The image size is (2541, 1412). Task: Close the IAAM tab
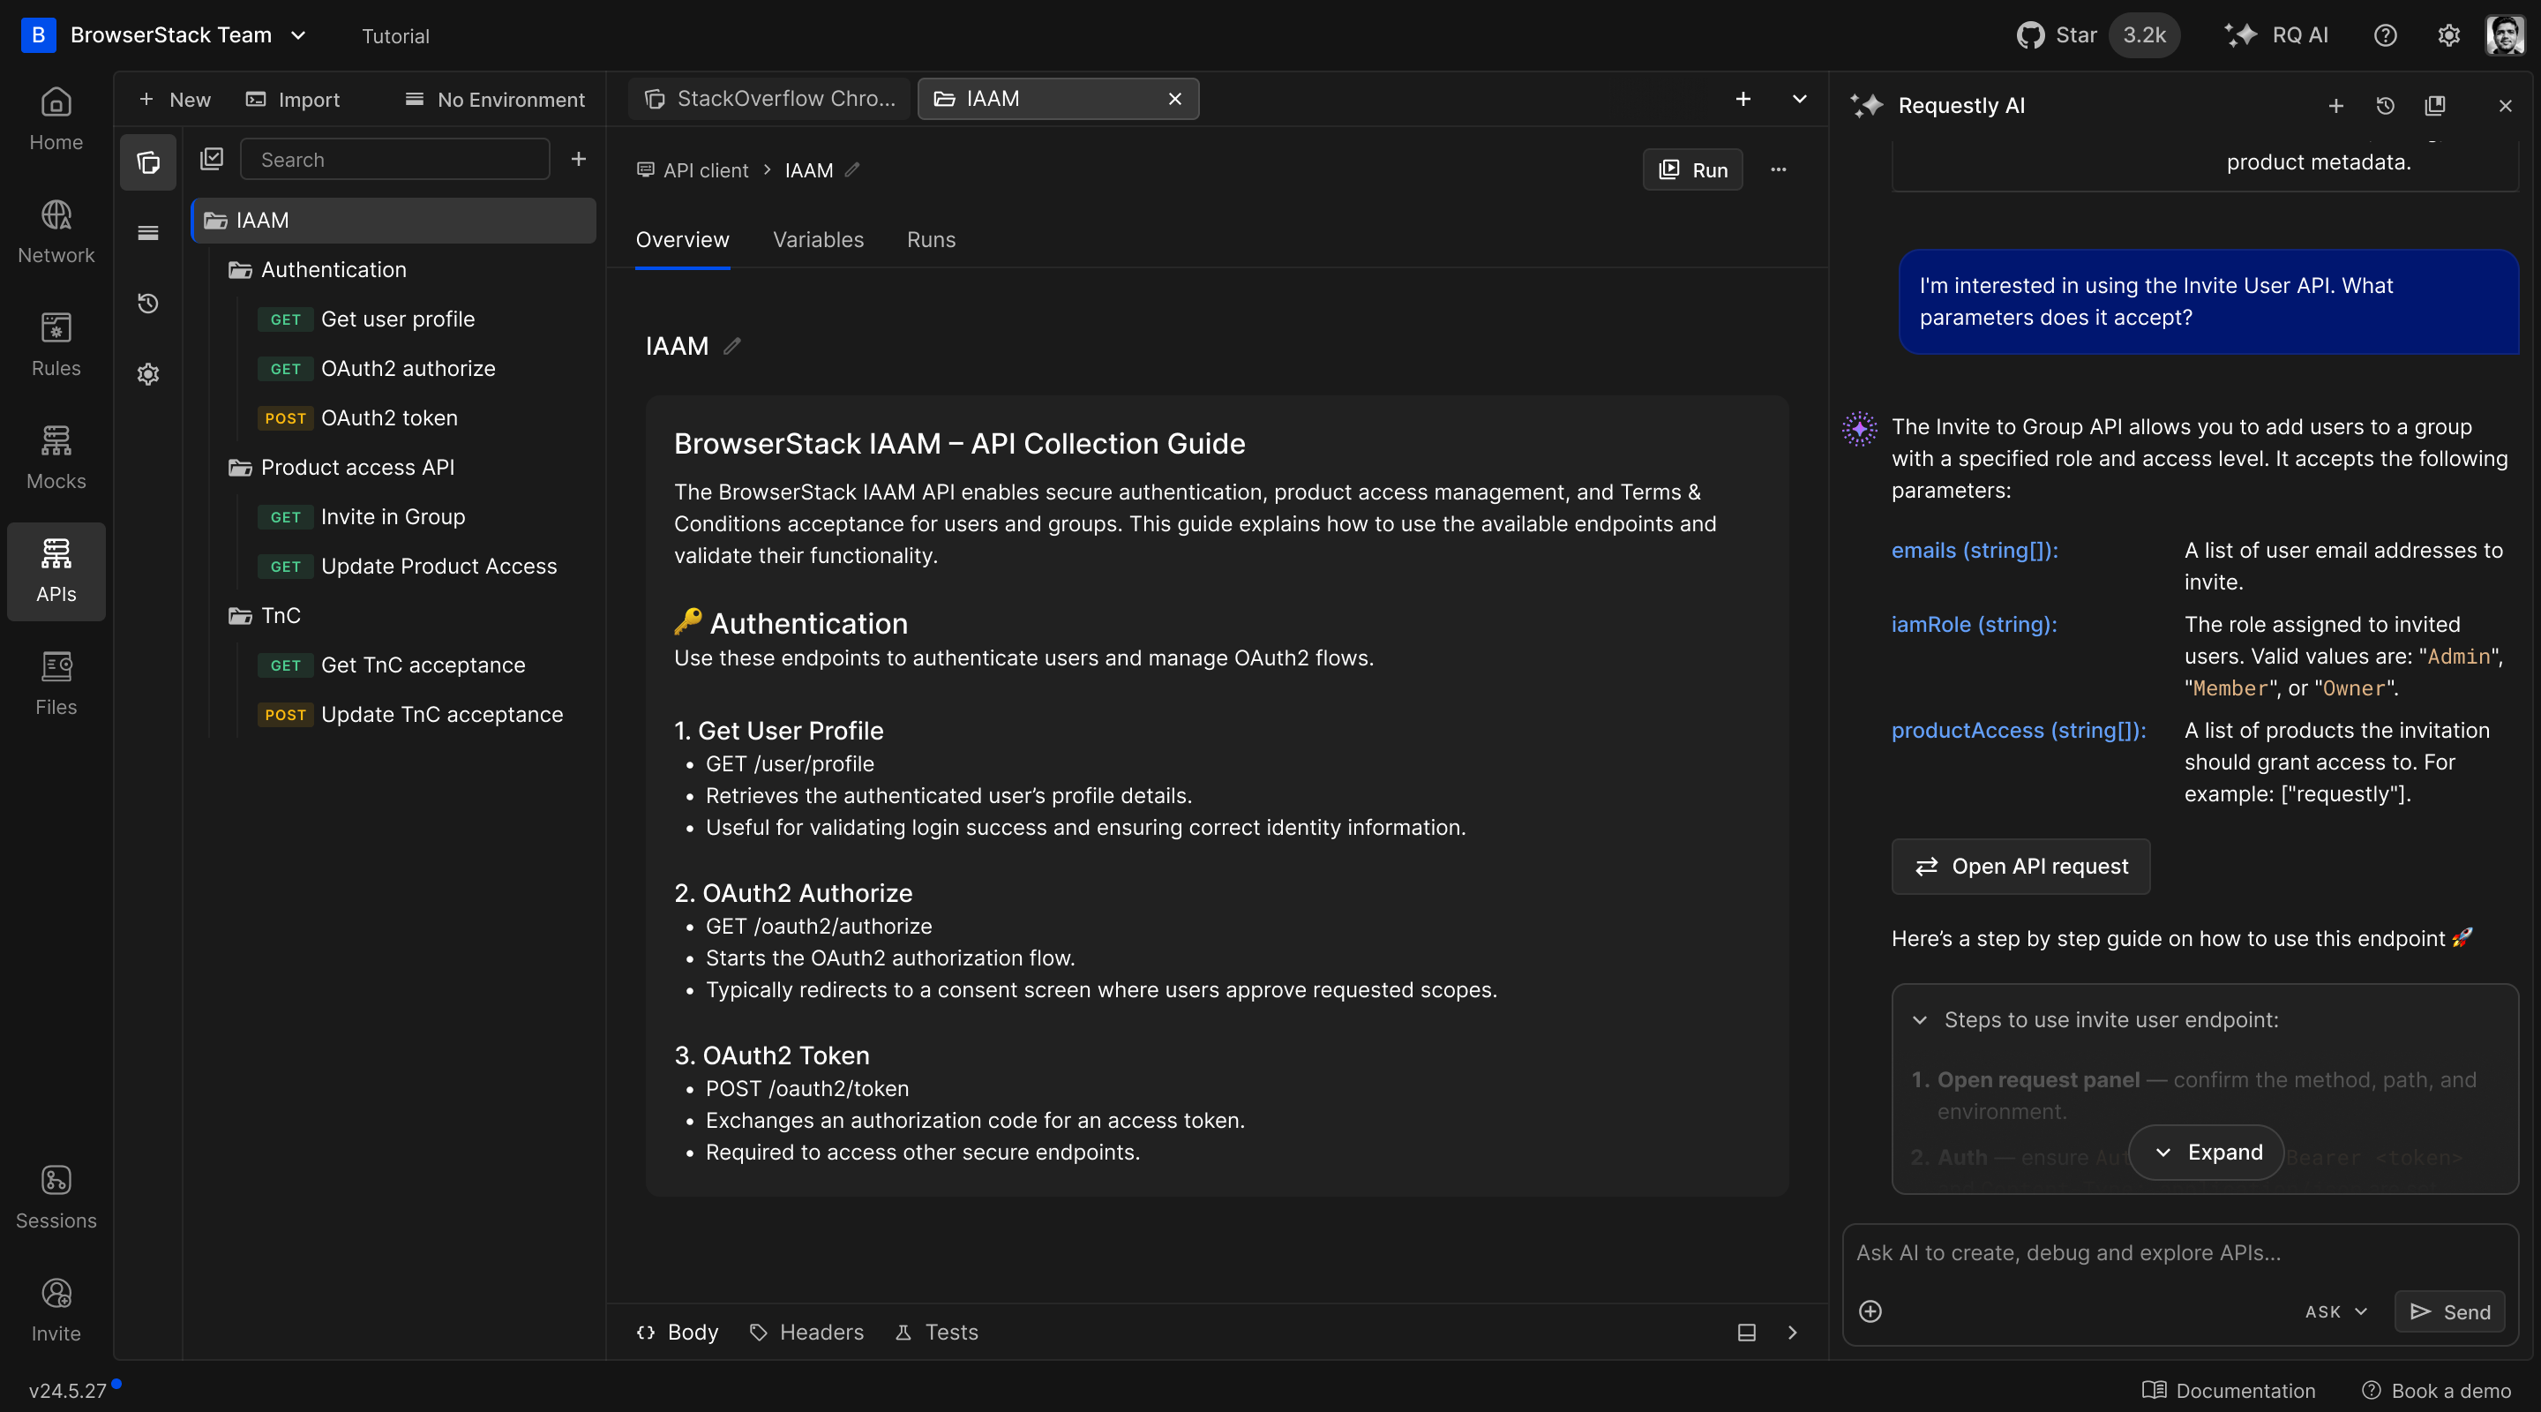[x=1173, y=99]
